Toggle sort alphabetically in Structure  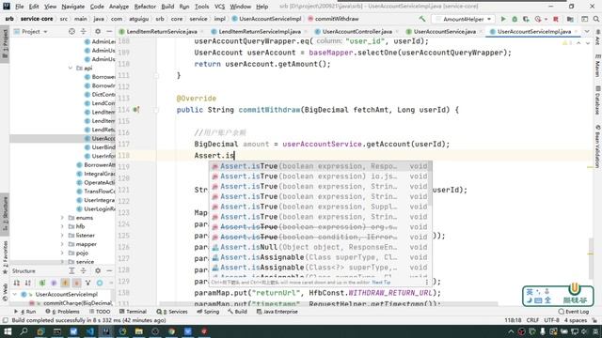pyautogui.click(x=28, y=283)
